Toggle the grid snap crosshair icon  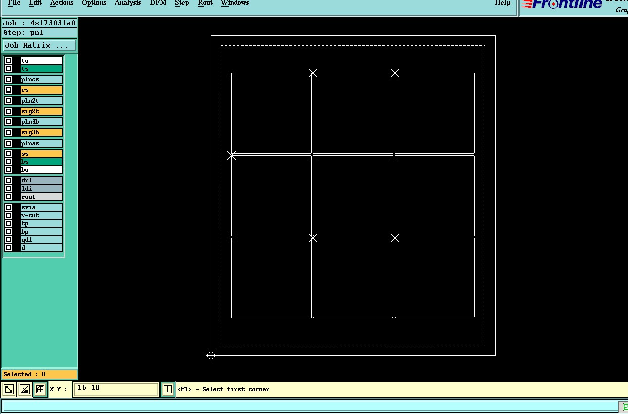[40, 389]
